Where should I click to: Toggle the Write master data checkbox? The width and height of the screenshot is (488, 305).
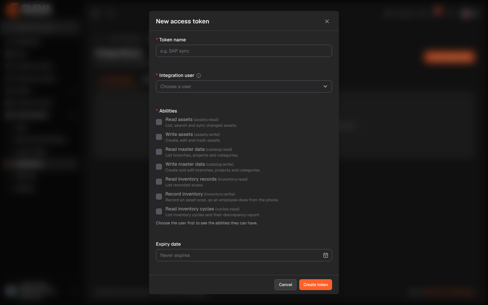pos(159,167)
